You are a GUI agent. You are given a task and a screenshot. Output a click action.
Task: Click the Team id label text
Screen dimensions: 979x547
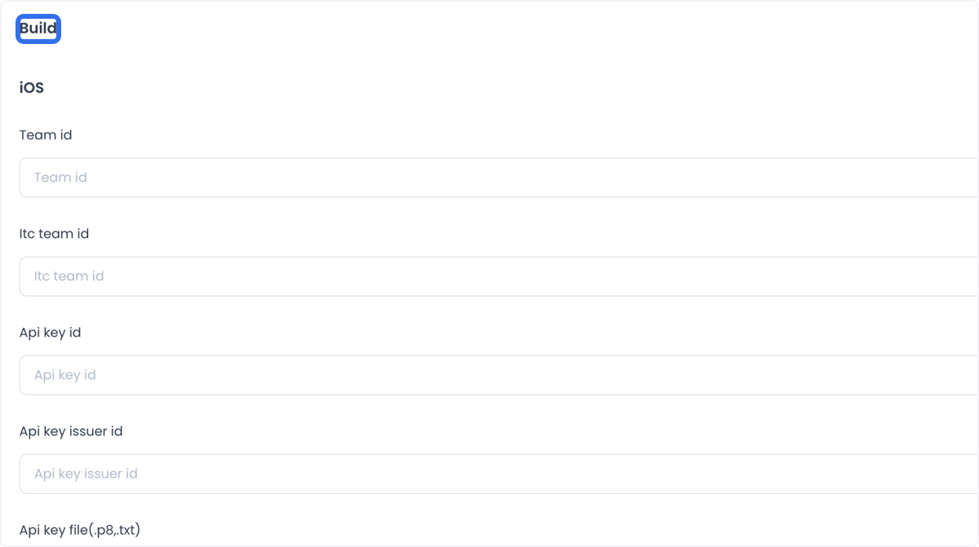pos(46,135)
